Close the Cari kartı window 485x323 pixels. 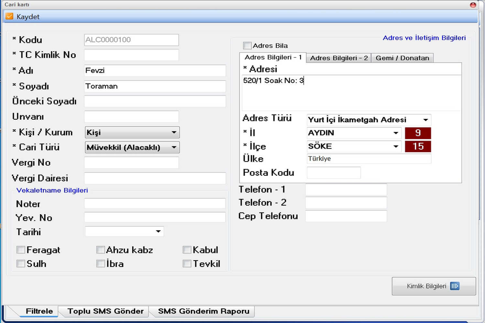473,5
